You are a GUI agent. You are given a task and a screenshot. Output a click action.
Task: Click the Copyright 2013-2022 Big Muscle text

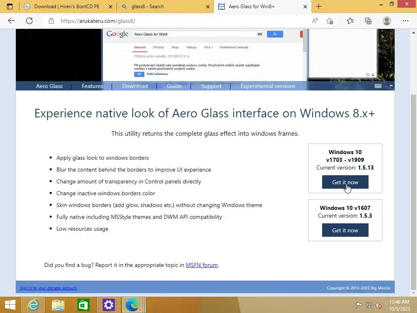point(358,288)
